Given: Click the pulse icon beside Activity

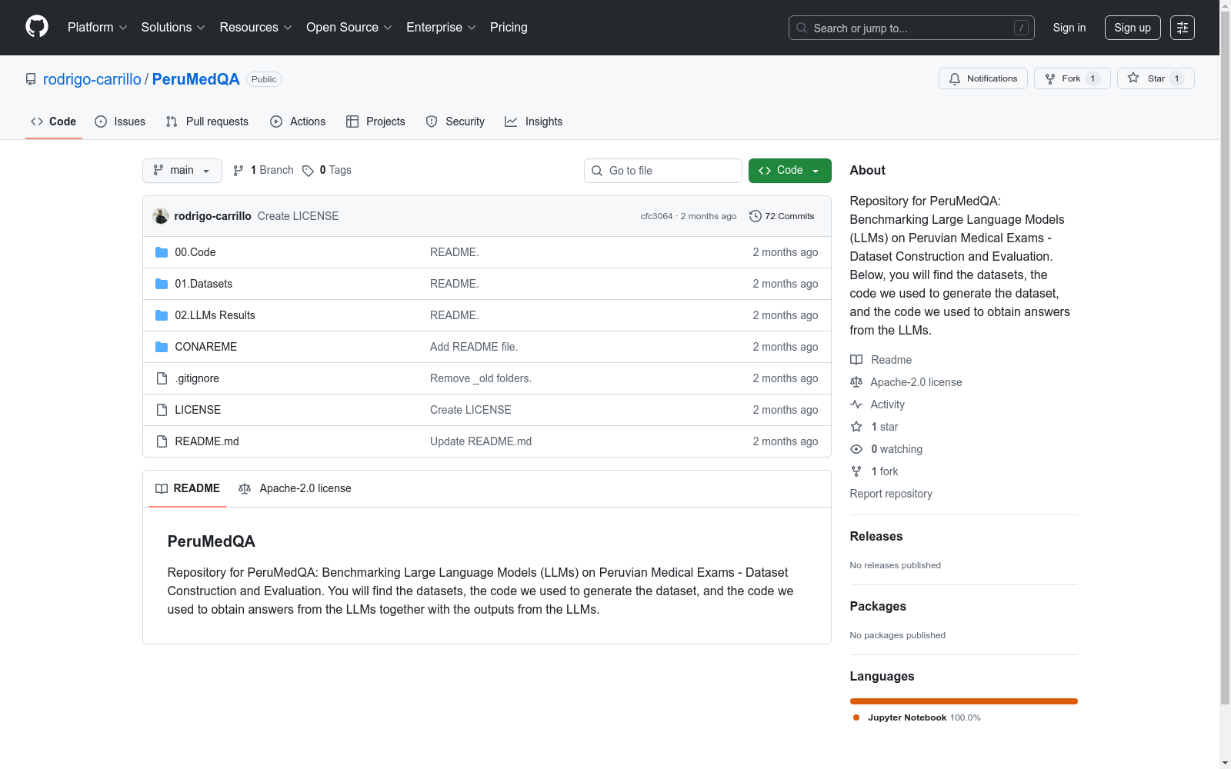Looking at the screenshot, I should [856, 404].
